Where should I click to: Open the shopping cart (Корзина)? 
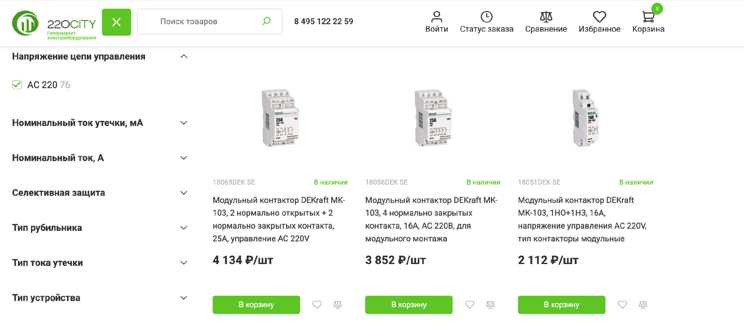pos(649,22)
